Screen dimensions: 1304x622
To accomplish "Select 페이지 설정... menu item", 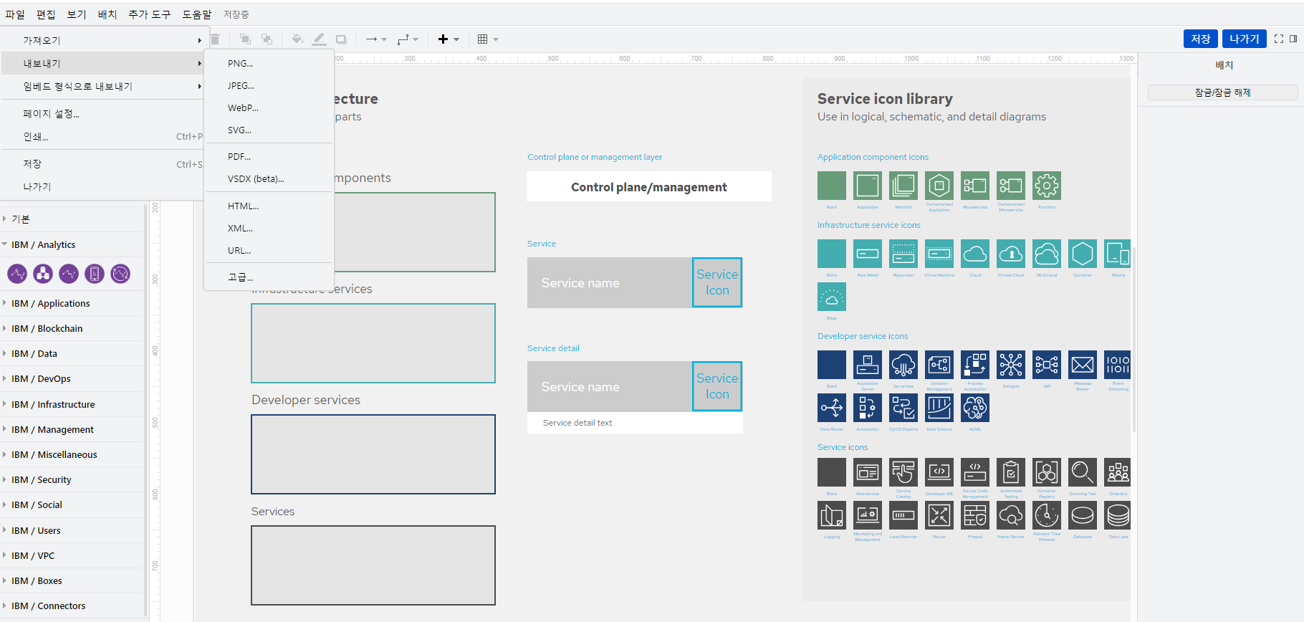I will (x=104, y=113).
